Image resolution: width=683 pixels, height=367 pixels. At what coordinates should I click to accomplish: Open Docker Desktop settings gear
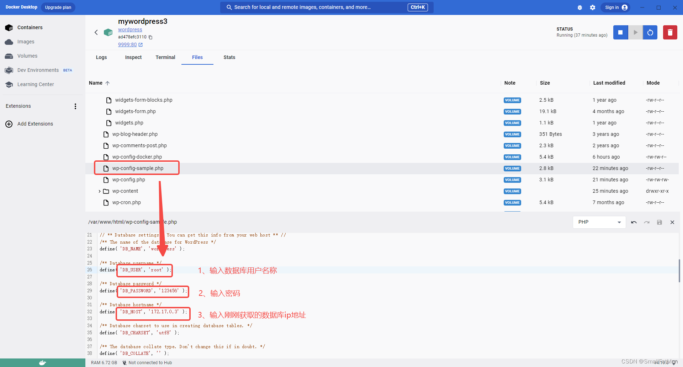point(593,7)
